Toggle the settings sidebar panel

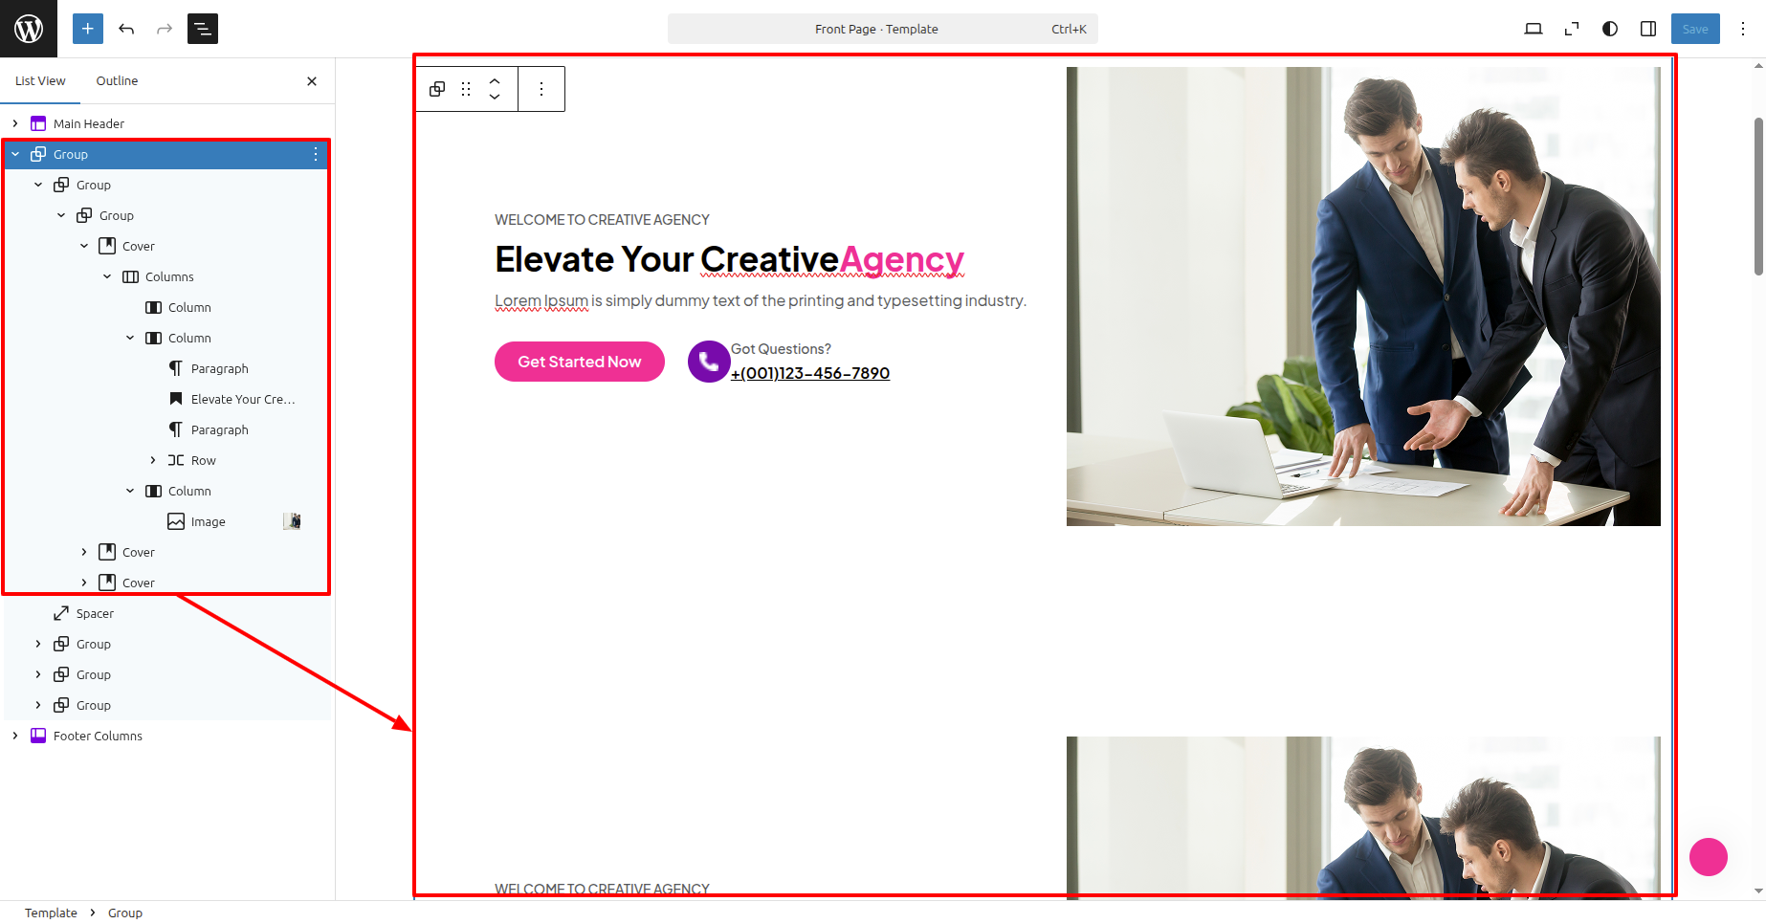click(1648, 29)
